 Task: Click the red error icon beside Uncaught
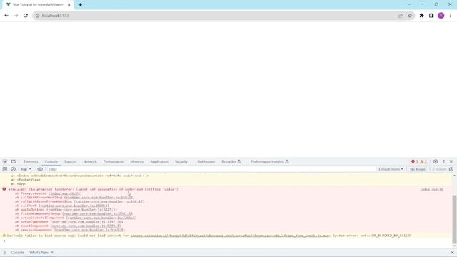[x=4, y=189]
